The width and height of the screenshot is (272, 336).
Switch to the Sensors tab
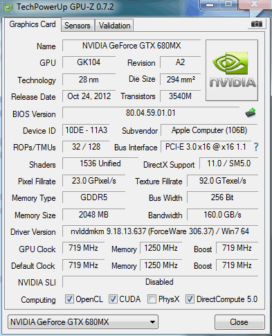(78, 26)
